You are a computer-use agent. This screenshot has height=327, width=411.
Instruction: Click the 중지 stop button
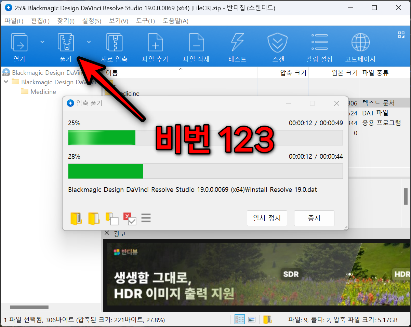coord(314,218)
